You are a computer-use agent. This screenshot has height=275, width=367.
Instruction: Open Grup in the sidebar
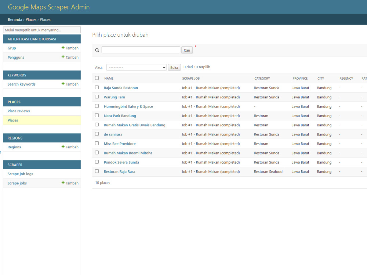coord(12,48)
